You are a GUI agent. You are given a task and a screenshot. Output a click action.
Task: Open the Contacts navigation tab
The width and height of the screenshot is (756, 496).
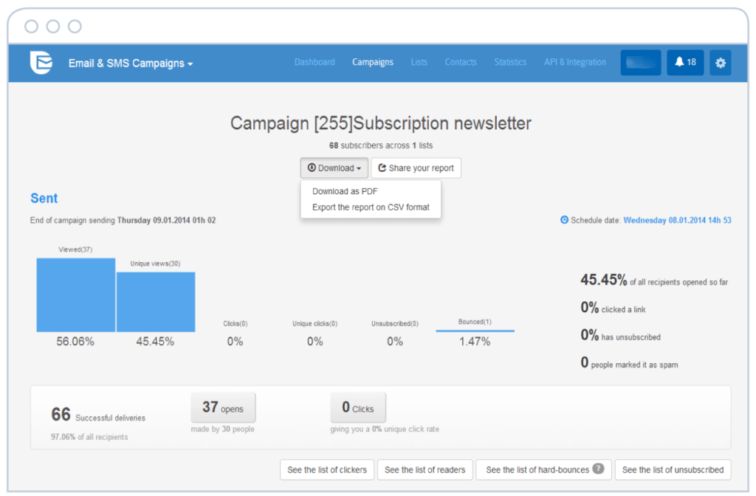pyautogui.click(x=461, y=63)
